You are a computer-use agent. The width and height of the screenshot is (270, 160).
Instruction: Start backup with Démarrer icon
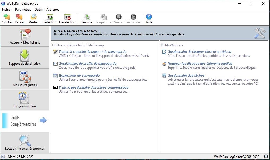[x=87, y=17]
